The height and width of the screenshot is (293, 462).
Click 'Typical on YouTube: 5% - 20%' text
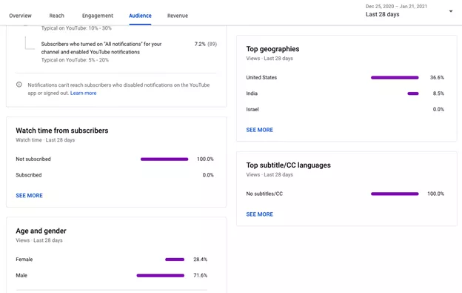pyautogui.click(x=75, y=60)
